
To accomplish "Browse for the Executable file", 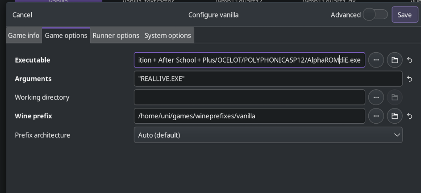I will coord(376,60).
